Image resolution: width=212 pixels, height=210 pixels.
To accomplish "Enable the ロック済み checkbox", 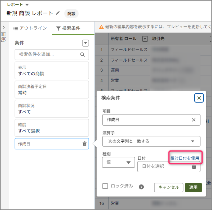I will pos(105,186).
